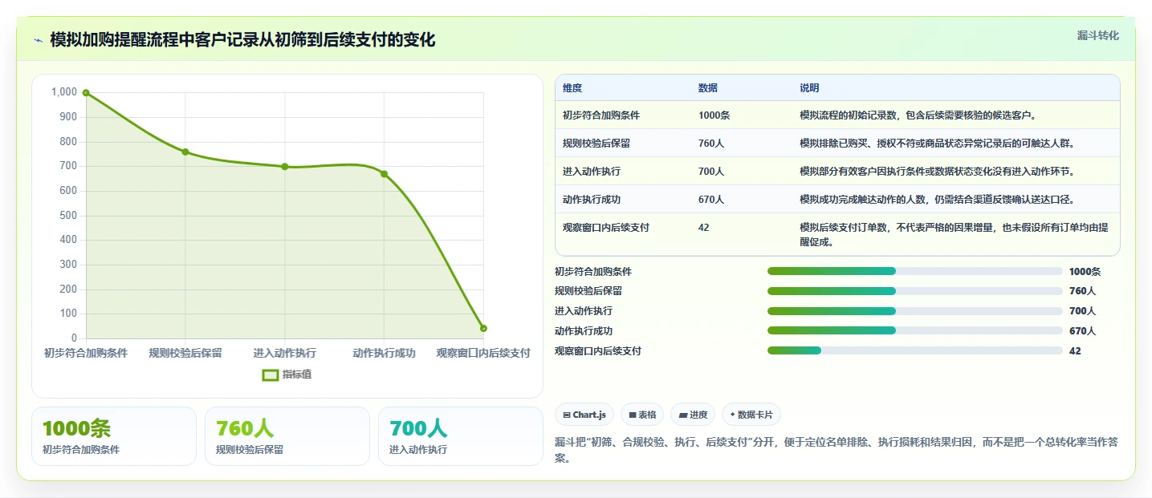Select the Chart.js tag chip
1152x498 pixels.
(x=584, y=415)
